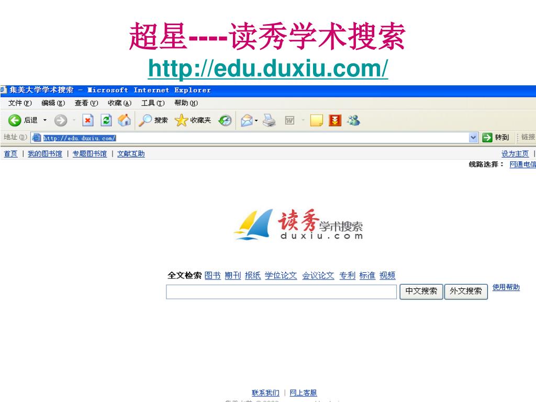Click the Forward arrow button

point(61,120)
